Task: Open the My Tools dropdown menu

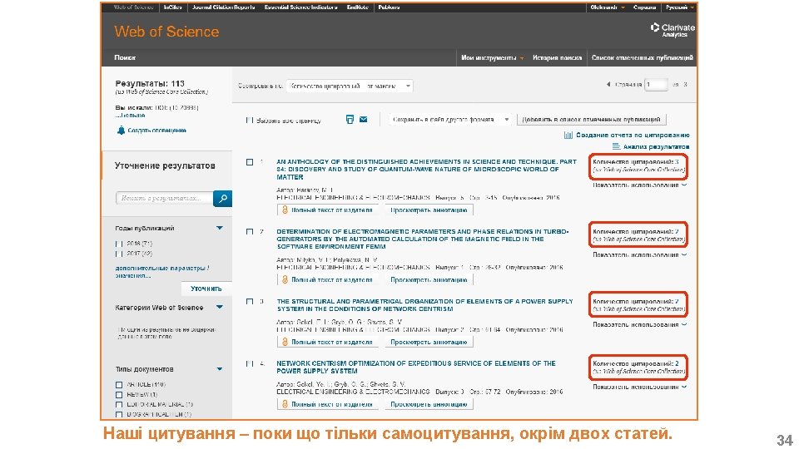Action: [x=492, y=58]
